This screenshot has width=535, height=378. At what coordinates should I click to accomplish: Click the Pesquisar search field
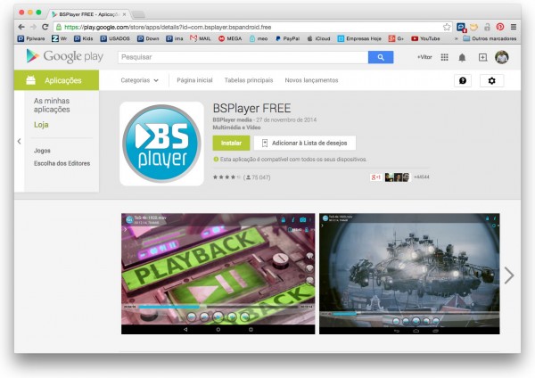tap(243, 57)
